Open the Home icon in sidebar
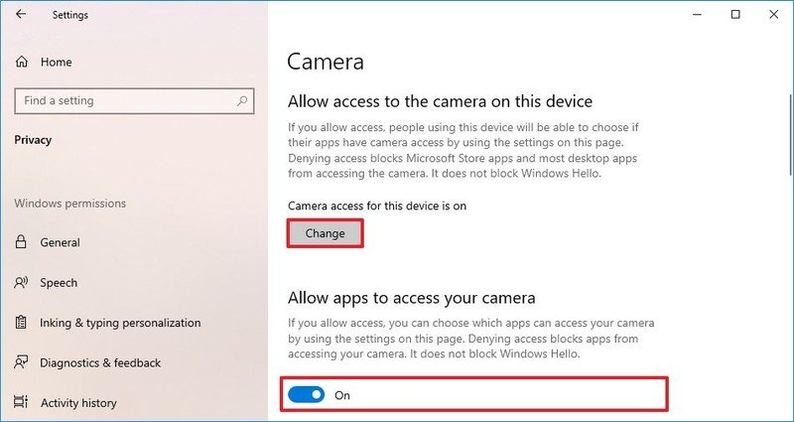The image size is (794, 422). point(21,63)
